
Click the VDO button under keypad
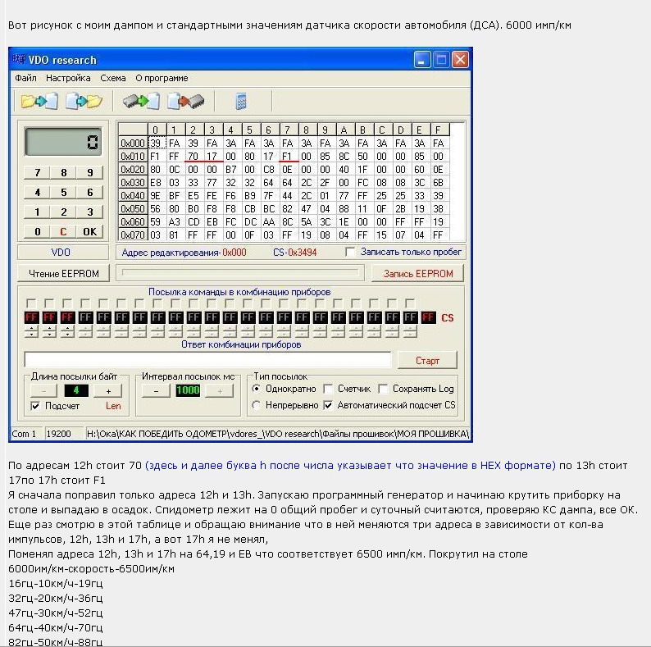coord(62,252)
